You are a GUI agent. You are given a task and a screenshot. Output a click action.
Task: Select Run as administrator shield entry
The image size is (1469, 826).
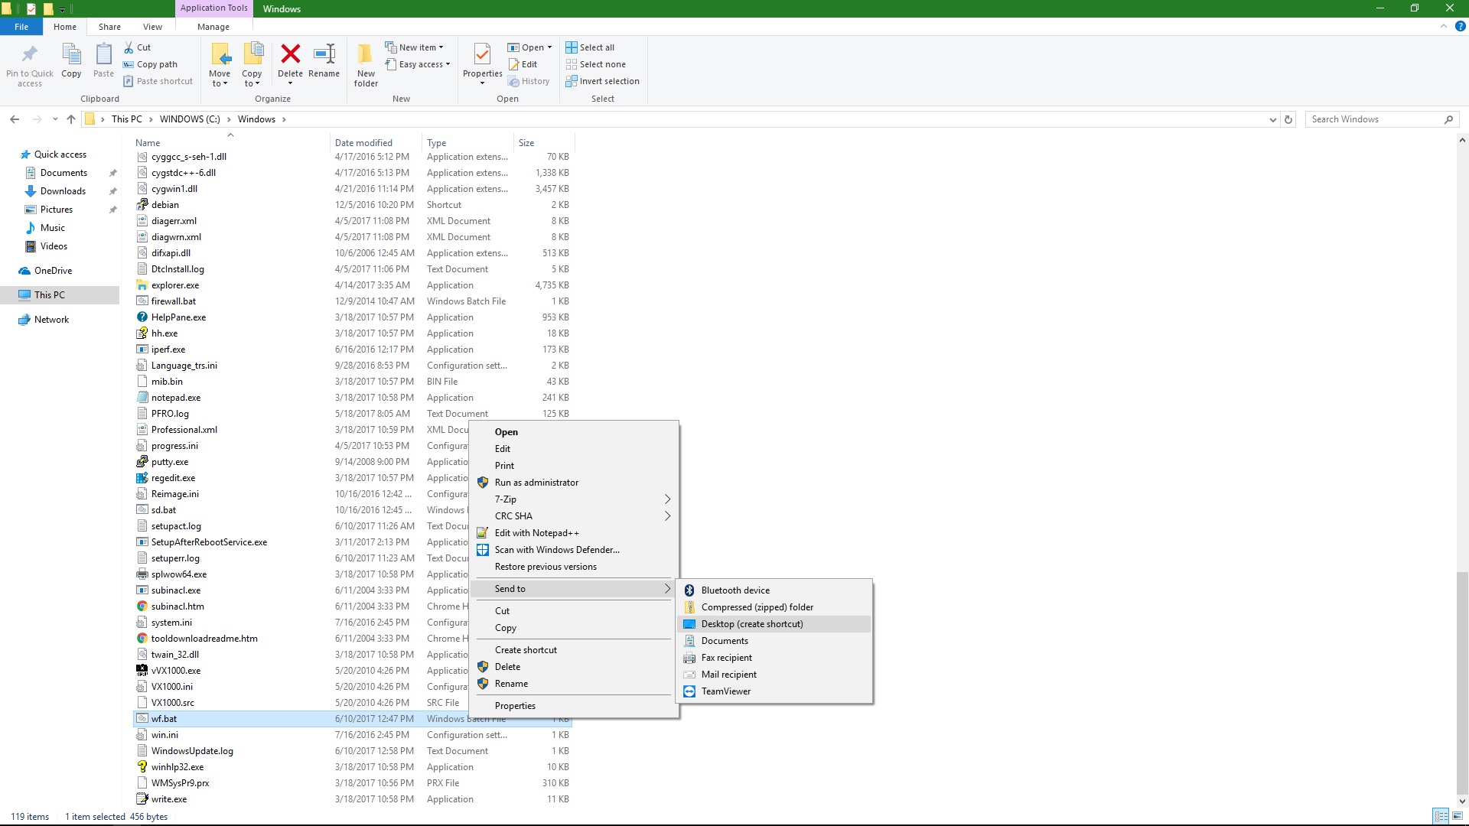click(574, 483)
